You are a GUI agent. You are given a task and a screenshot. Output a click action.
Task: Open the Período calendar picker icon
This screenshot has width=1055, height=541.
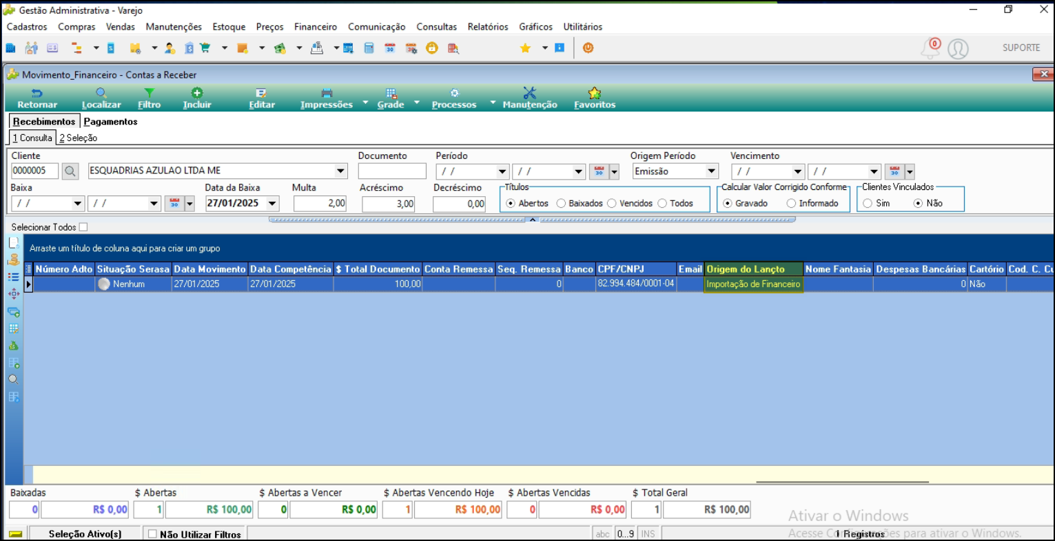[599, 171]
